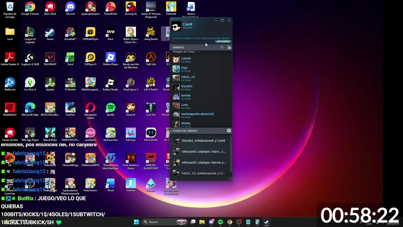Select Discord desktop icon

point(70,9)
